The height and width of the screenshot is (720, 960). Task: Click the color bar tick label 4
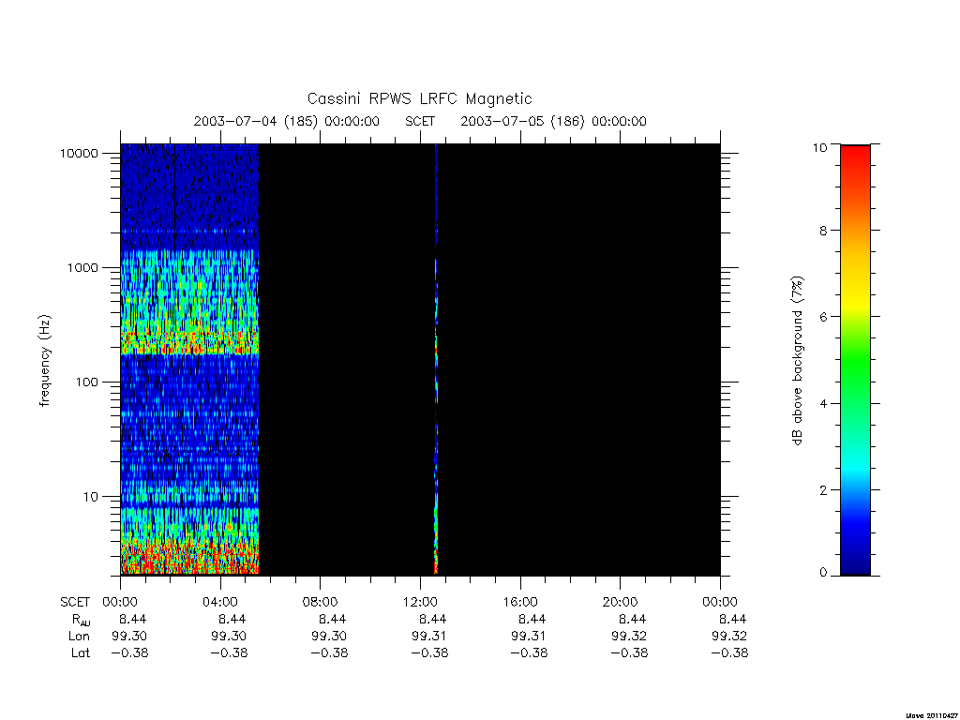coord(823,403)
